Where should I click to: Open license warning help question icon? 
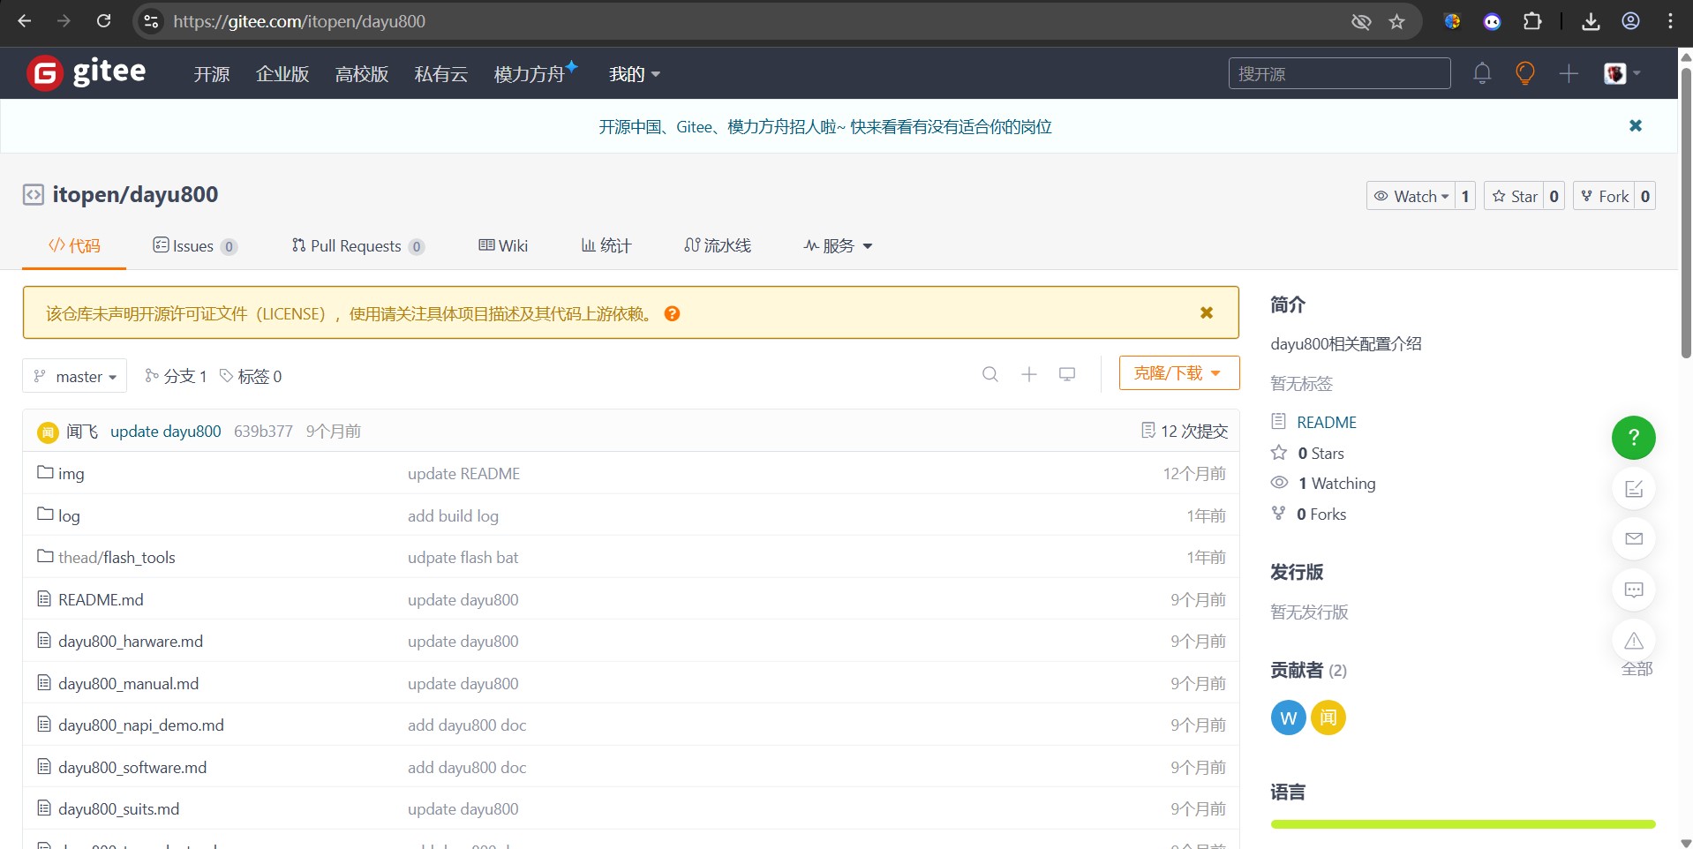(672, 314)
